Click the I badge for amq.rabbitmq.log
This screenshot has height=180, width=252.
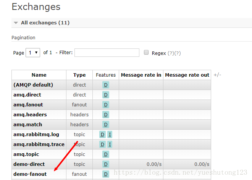110,134
